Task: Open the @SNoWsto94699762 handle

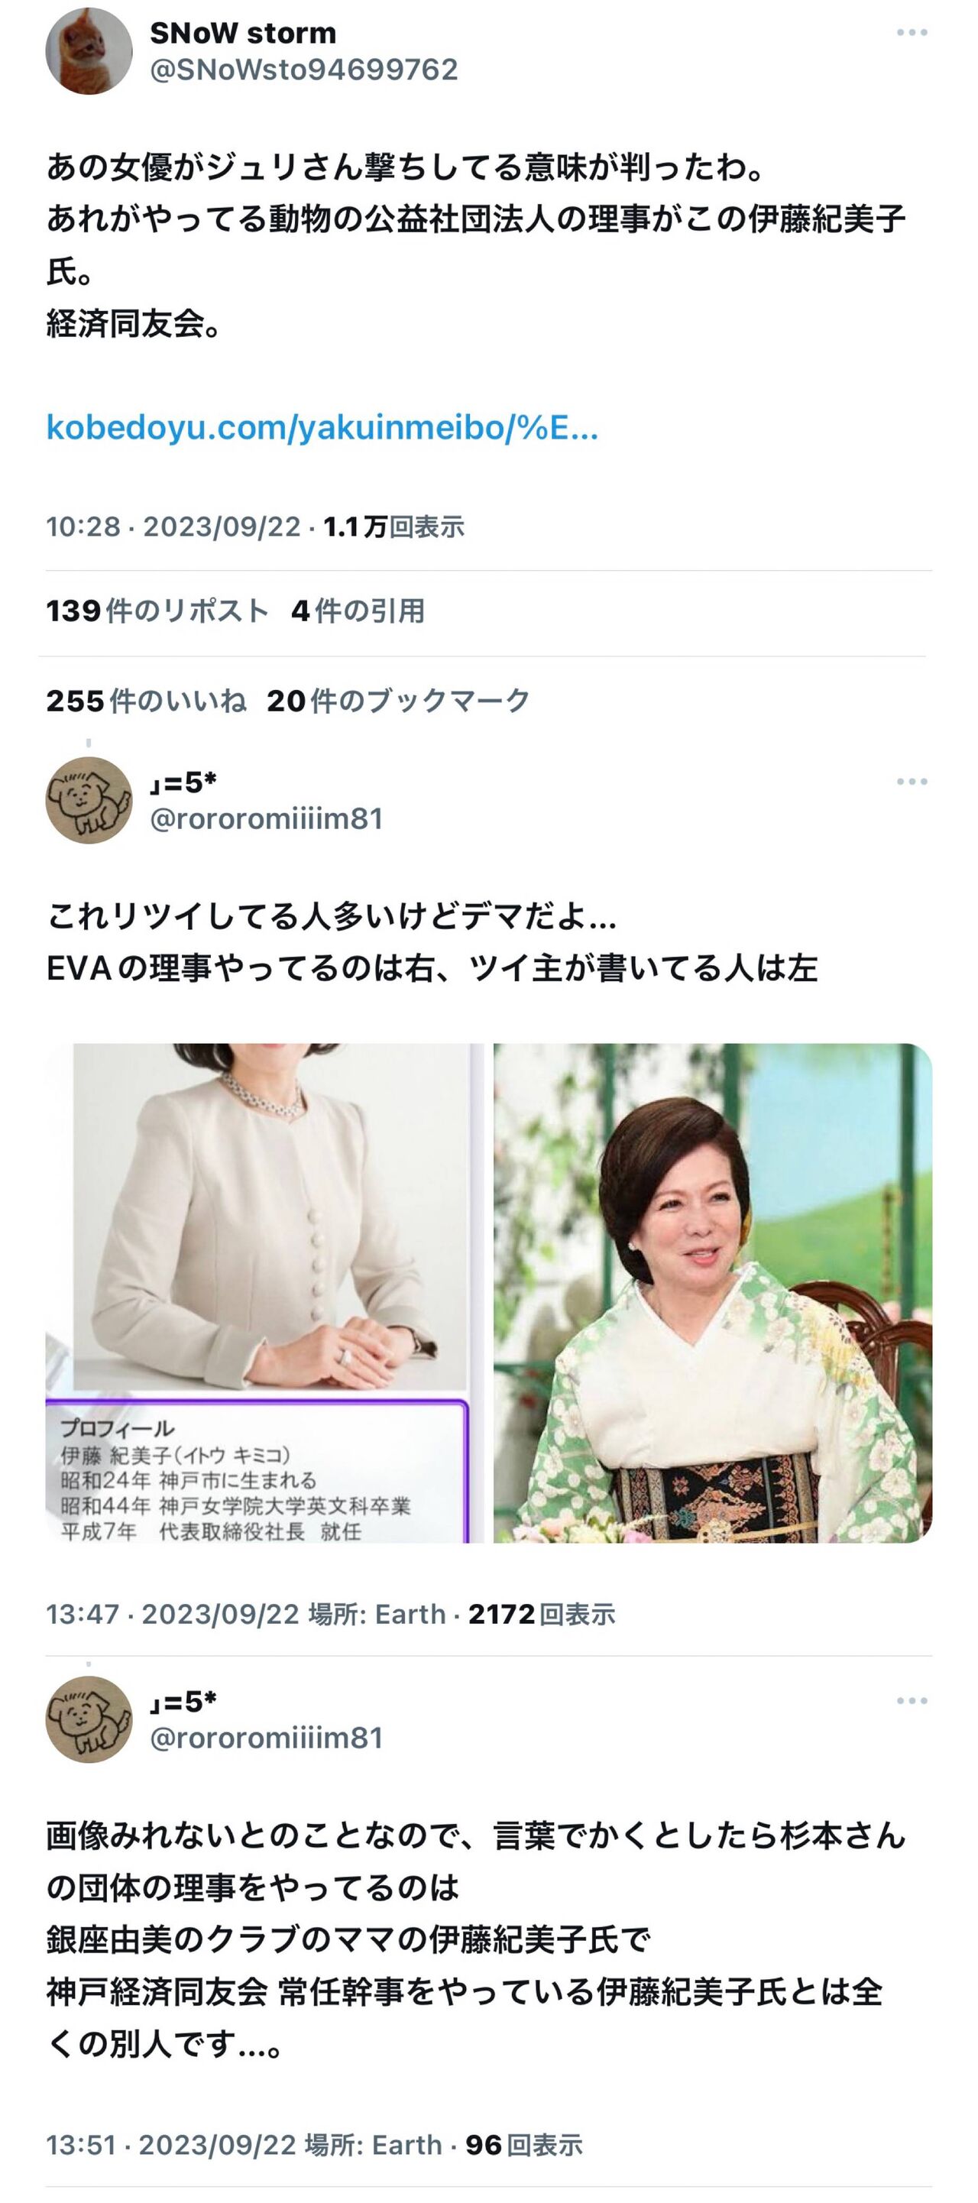Action: pos(304,70)
